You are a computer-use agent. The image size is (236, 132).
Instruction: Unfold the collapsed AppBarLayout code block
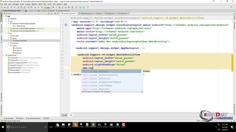[70, 48]
